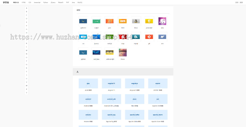Open the jquery tutorial icon
Image resolution: width=246 pixels, height=127 pixels.
96,37
